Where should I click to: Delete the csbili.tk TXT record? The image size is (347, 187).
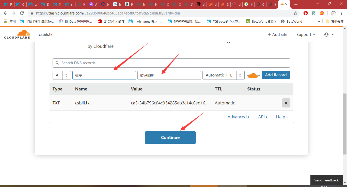click(286, 103)
